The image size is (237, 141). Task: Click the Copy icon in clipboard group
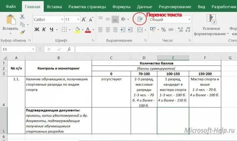[x=23, y=24]
